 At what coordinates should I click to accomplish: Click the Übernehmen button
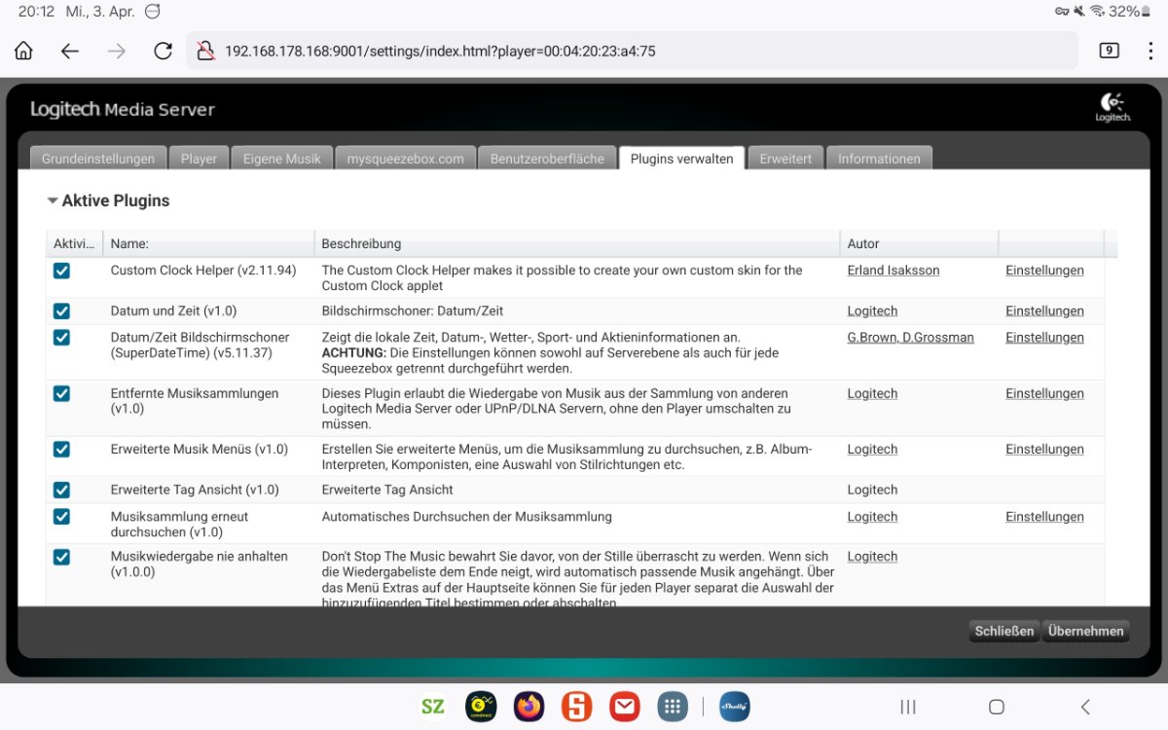pyautogui.click(x=1085, y=631)
